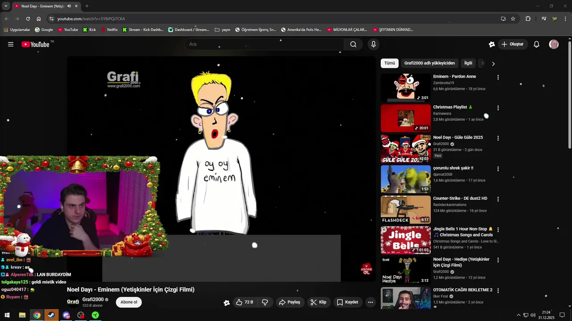Open MİLYONLAR ÇALAR bookmark

(x=347, y=30)
